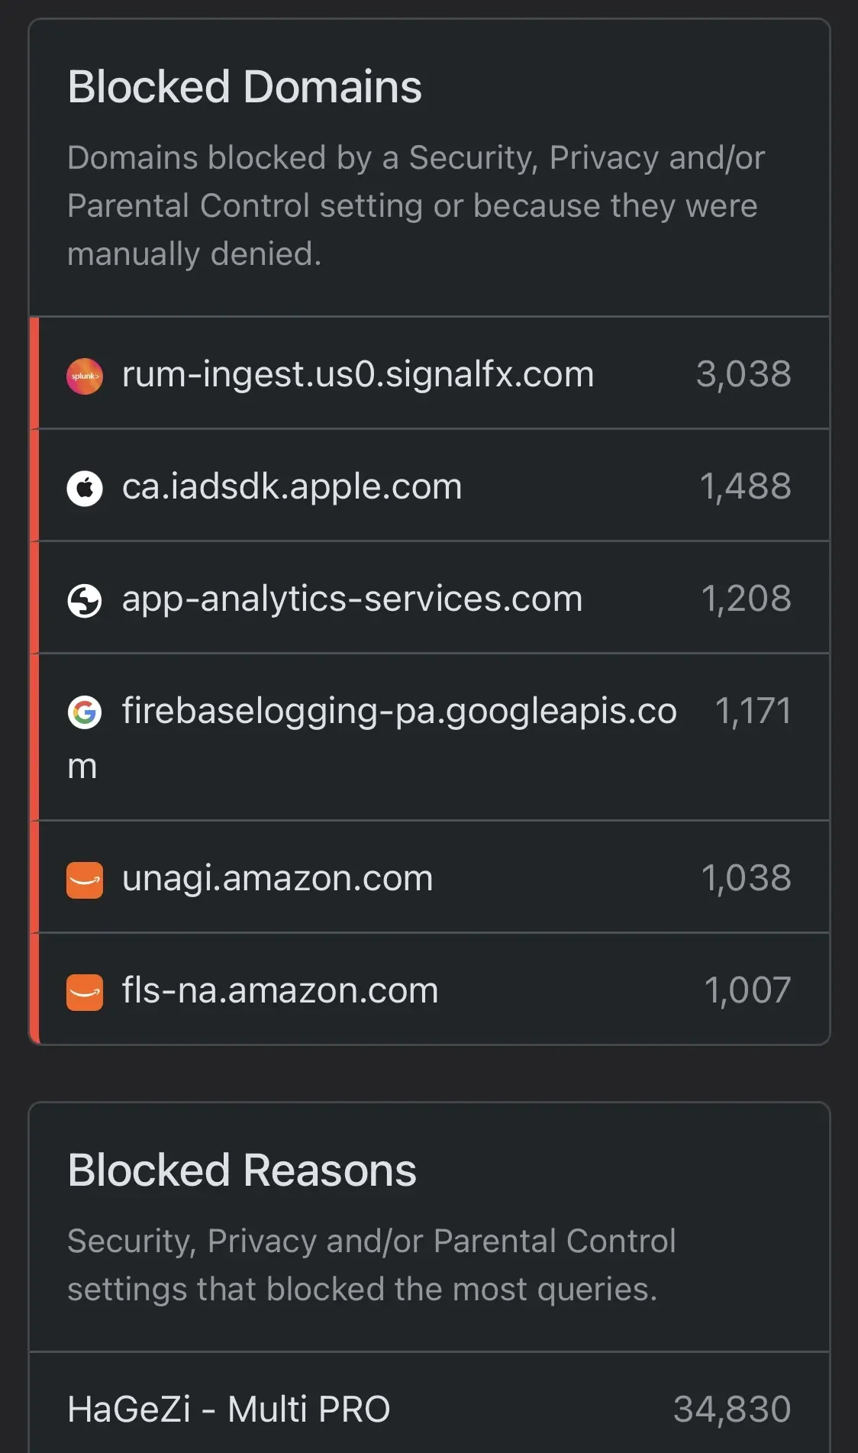Click the 1,488 query count

[746, 486]
